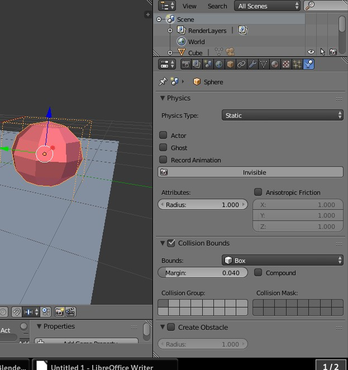Image resolution: width=348 pixels, height=370 pixels.
Task: Switch to the Blender taskbar window
Action: point(14,364)
